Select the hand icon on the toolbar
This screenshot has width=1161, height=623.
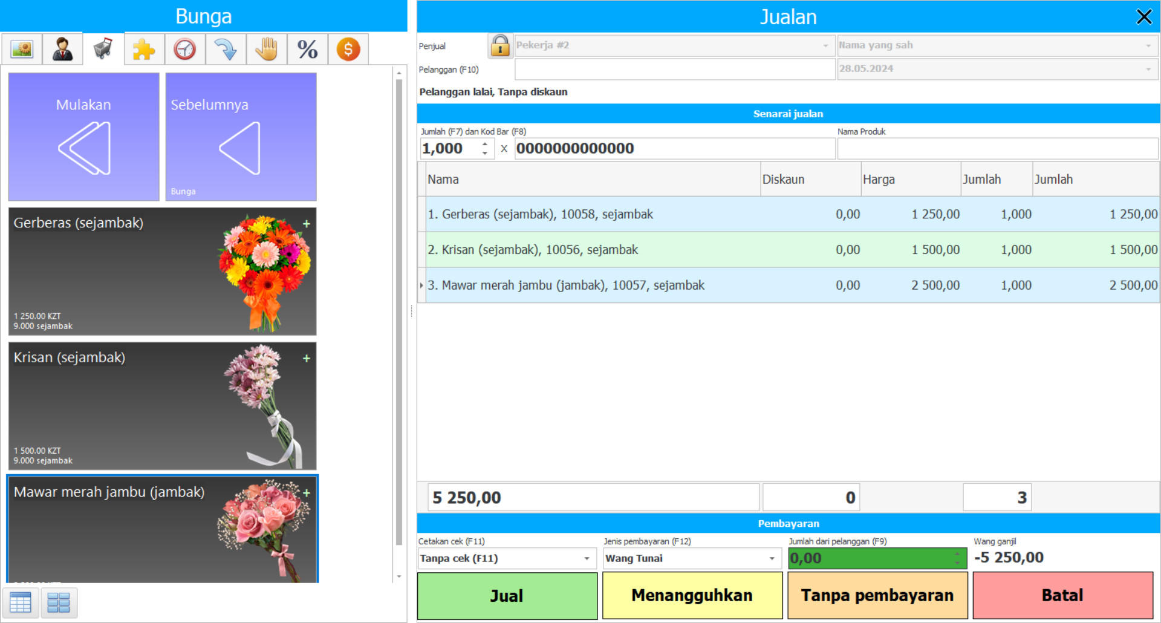coord(267,48)
